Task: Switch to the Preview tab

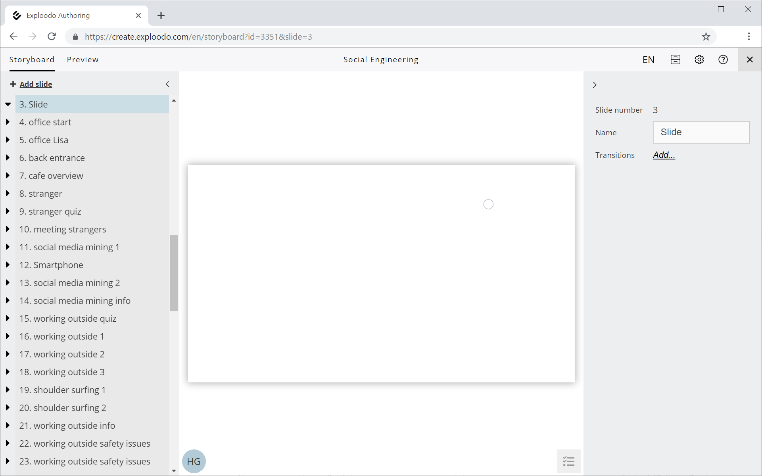Action: pos(83,59)
